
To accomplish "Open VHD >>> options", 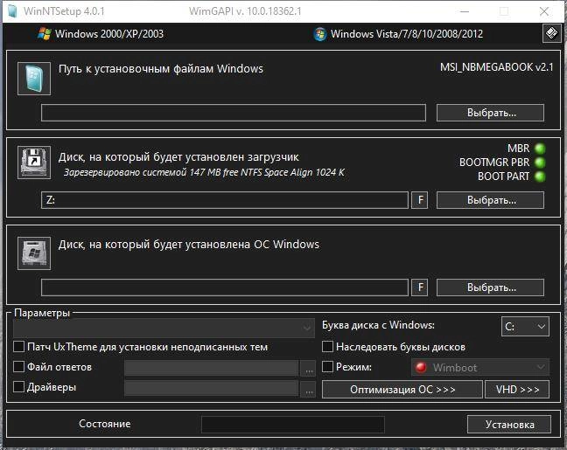I will (x=517, y=390).
